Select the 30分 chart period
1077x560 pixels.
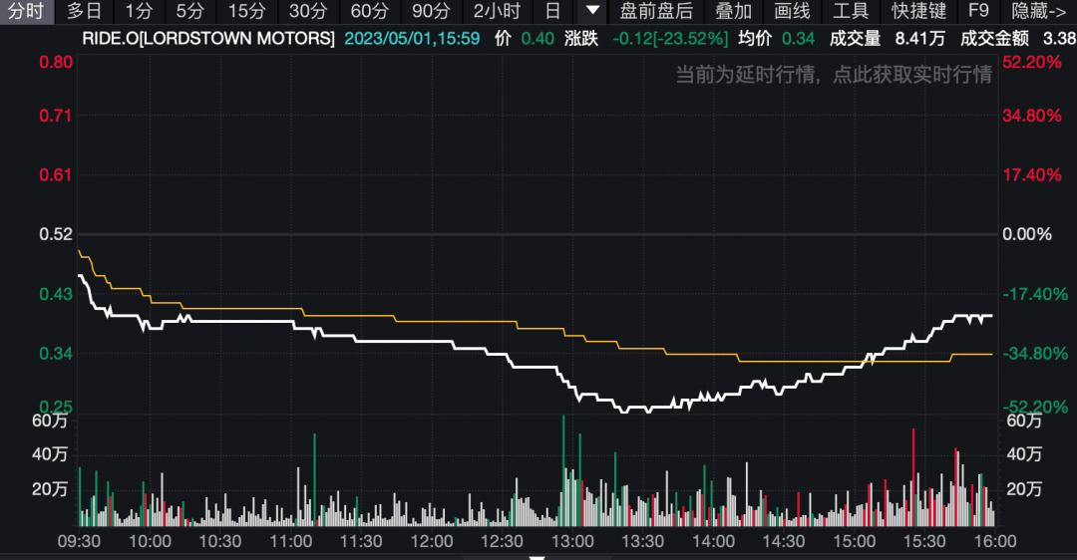click(308, 11)
